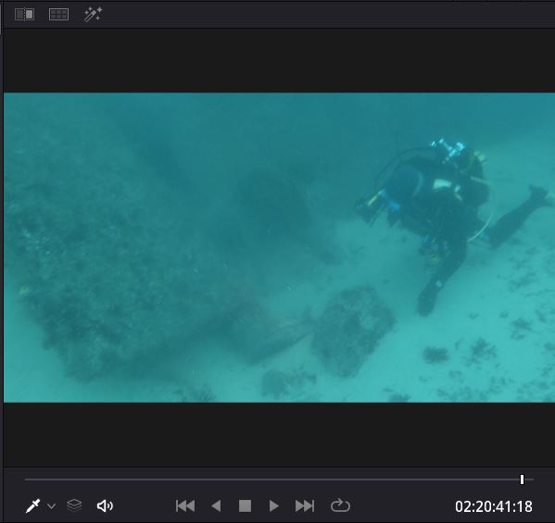Expand the chevron next to the eyedropper
Screen dimensions: 555x523
tap(51, 506)
